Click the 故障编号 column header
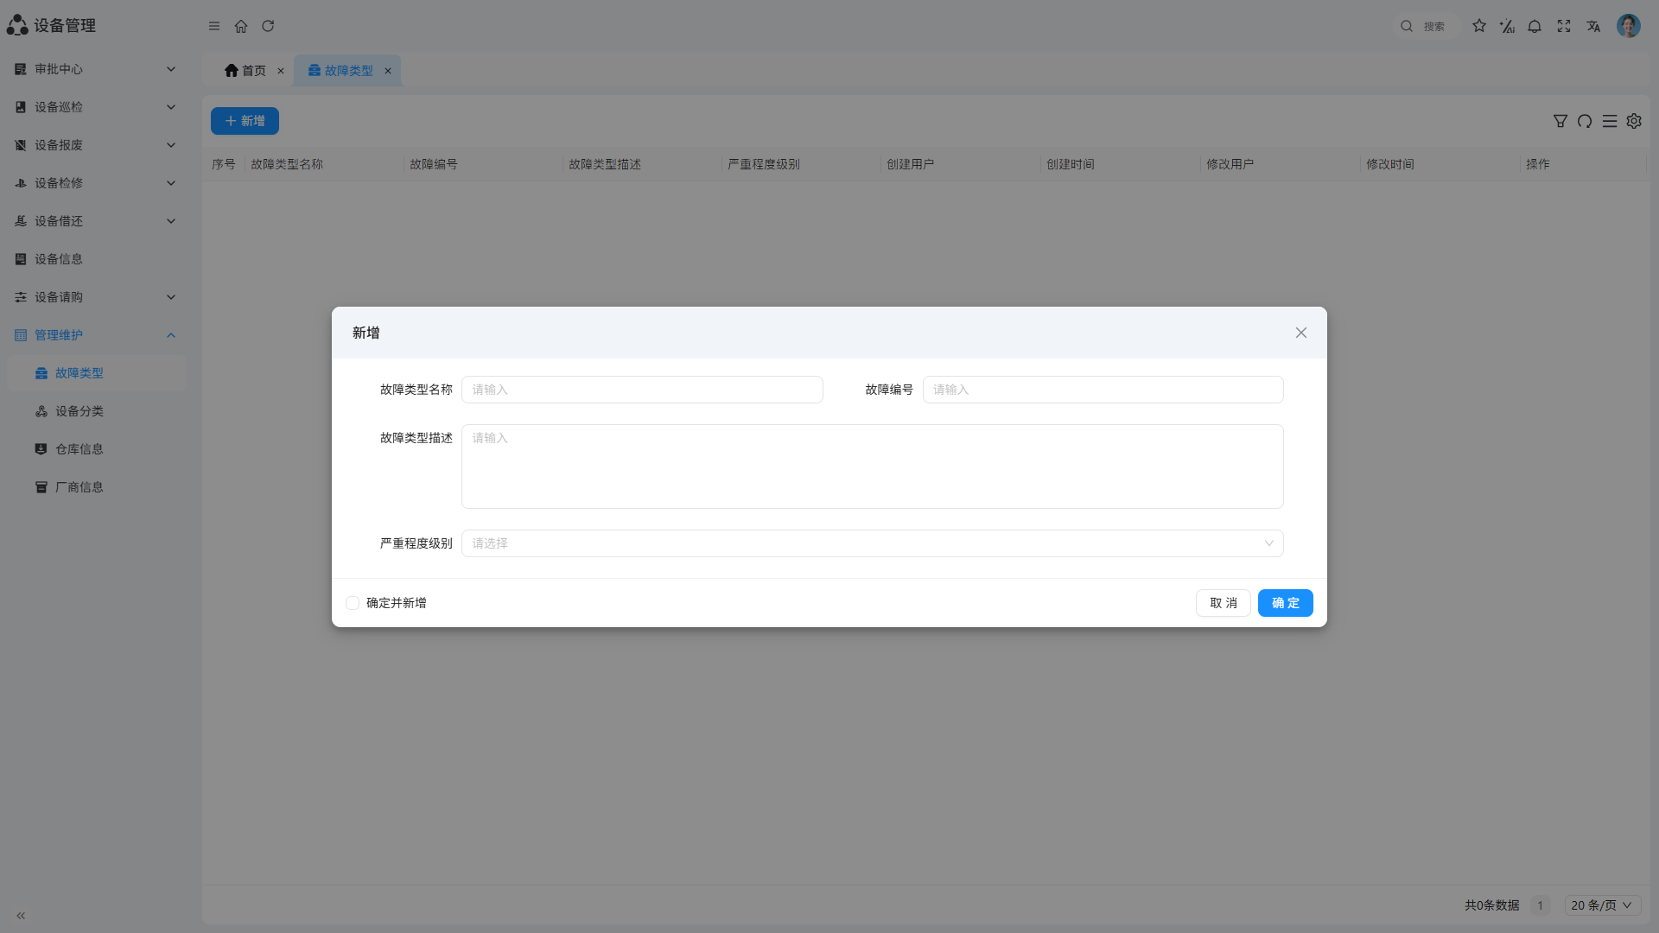This screenshot has height=933, width=1659. pos(434,164)
